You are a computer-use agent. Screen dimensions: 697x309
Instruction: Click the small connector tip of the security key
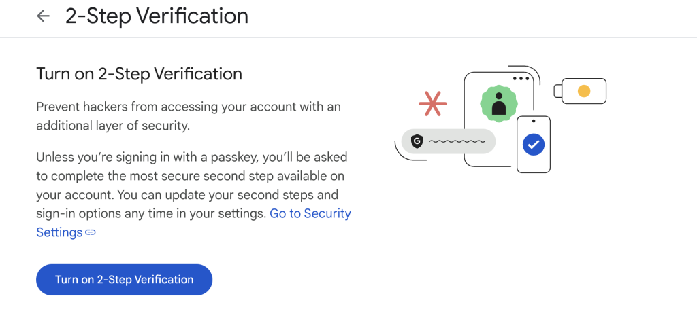(x=557, y=91)
